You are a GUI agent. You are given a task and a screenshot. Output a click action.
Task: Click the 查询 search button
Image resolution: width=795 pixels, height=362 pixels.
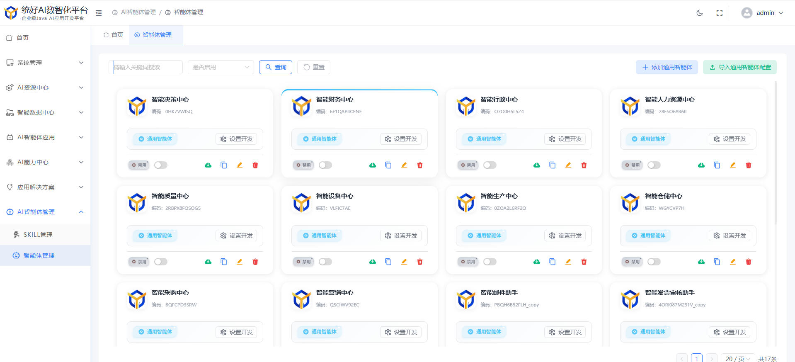[x=276, y=67]
